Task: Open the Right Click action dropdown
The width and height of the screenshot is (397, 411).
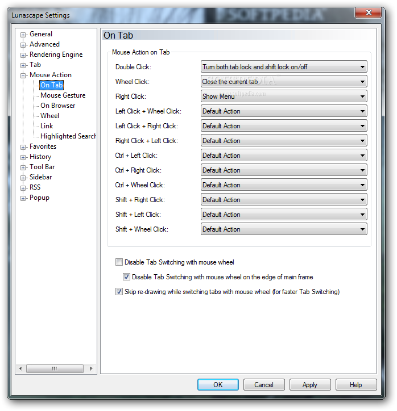Action: point(284,97)
